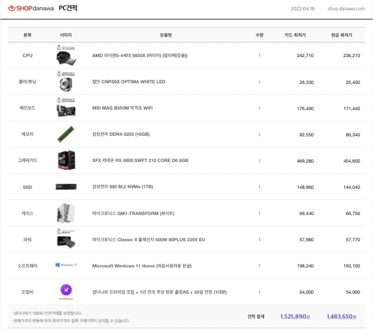Click the 그래픽카드 category label
Viewport: 373px width, 331px height.
tap(27, 160)
